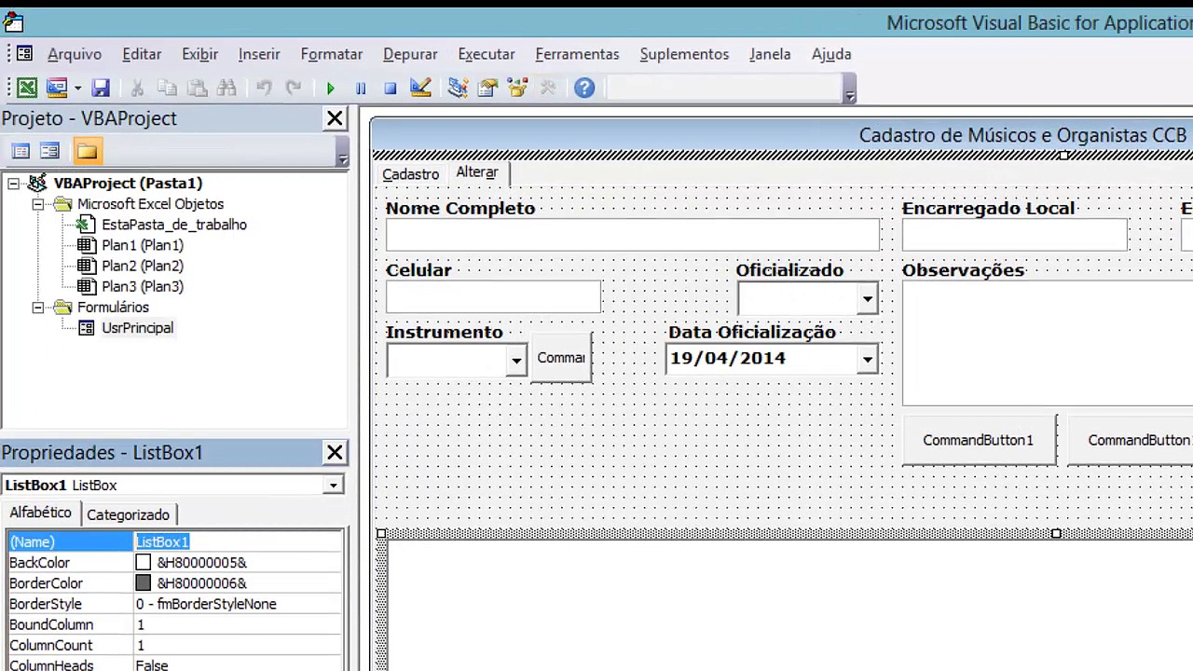The height and width of the screenshot is (671, 1193).
Task: Open the Project Explorer toolbar icon
Action: click(x=458, y=88)
